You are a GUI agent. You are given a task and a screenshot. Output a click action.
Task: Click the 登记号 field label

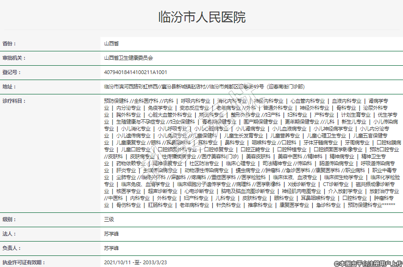12,72
